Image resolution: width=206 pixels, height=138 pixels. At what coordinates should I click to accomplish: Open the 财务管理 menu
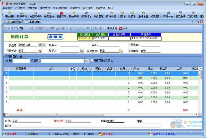(75, 8)
